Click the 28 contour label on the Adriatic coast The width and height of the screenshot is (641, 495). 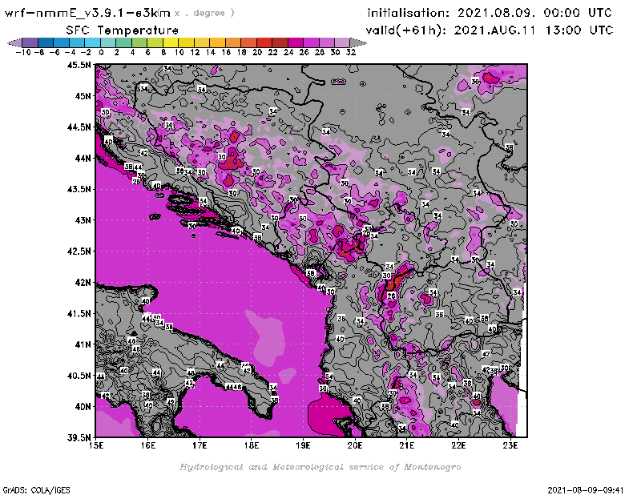pos(135,182)
